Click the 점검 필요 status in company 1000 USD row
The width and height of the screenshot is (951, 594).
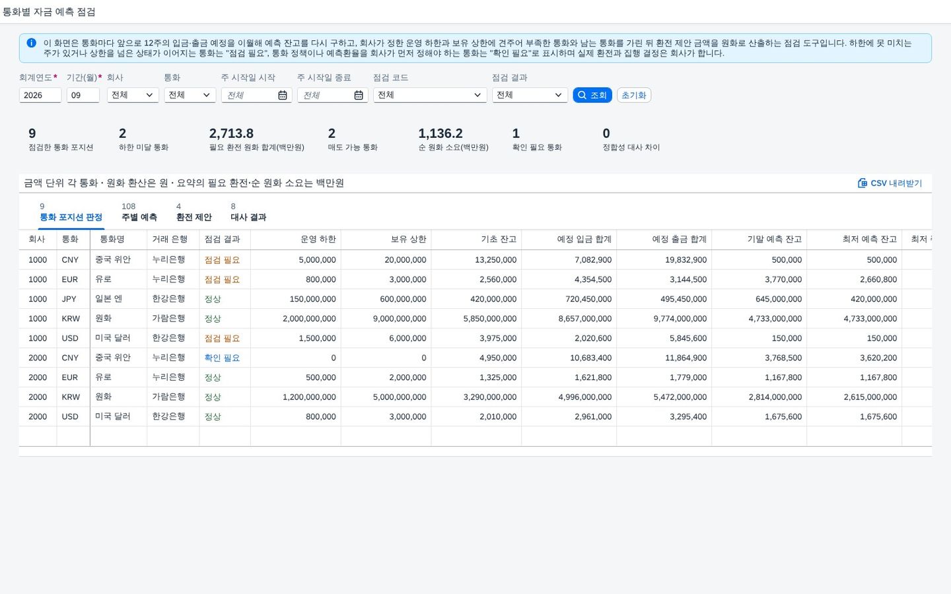[x=222, y=338]
